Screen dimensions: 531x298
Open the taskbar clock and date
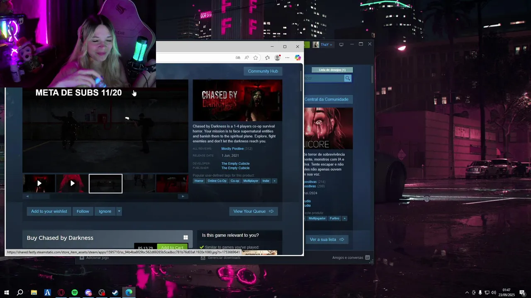[506, 293]
